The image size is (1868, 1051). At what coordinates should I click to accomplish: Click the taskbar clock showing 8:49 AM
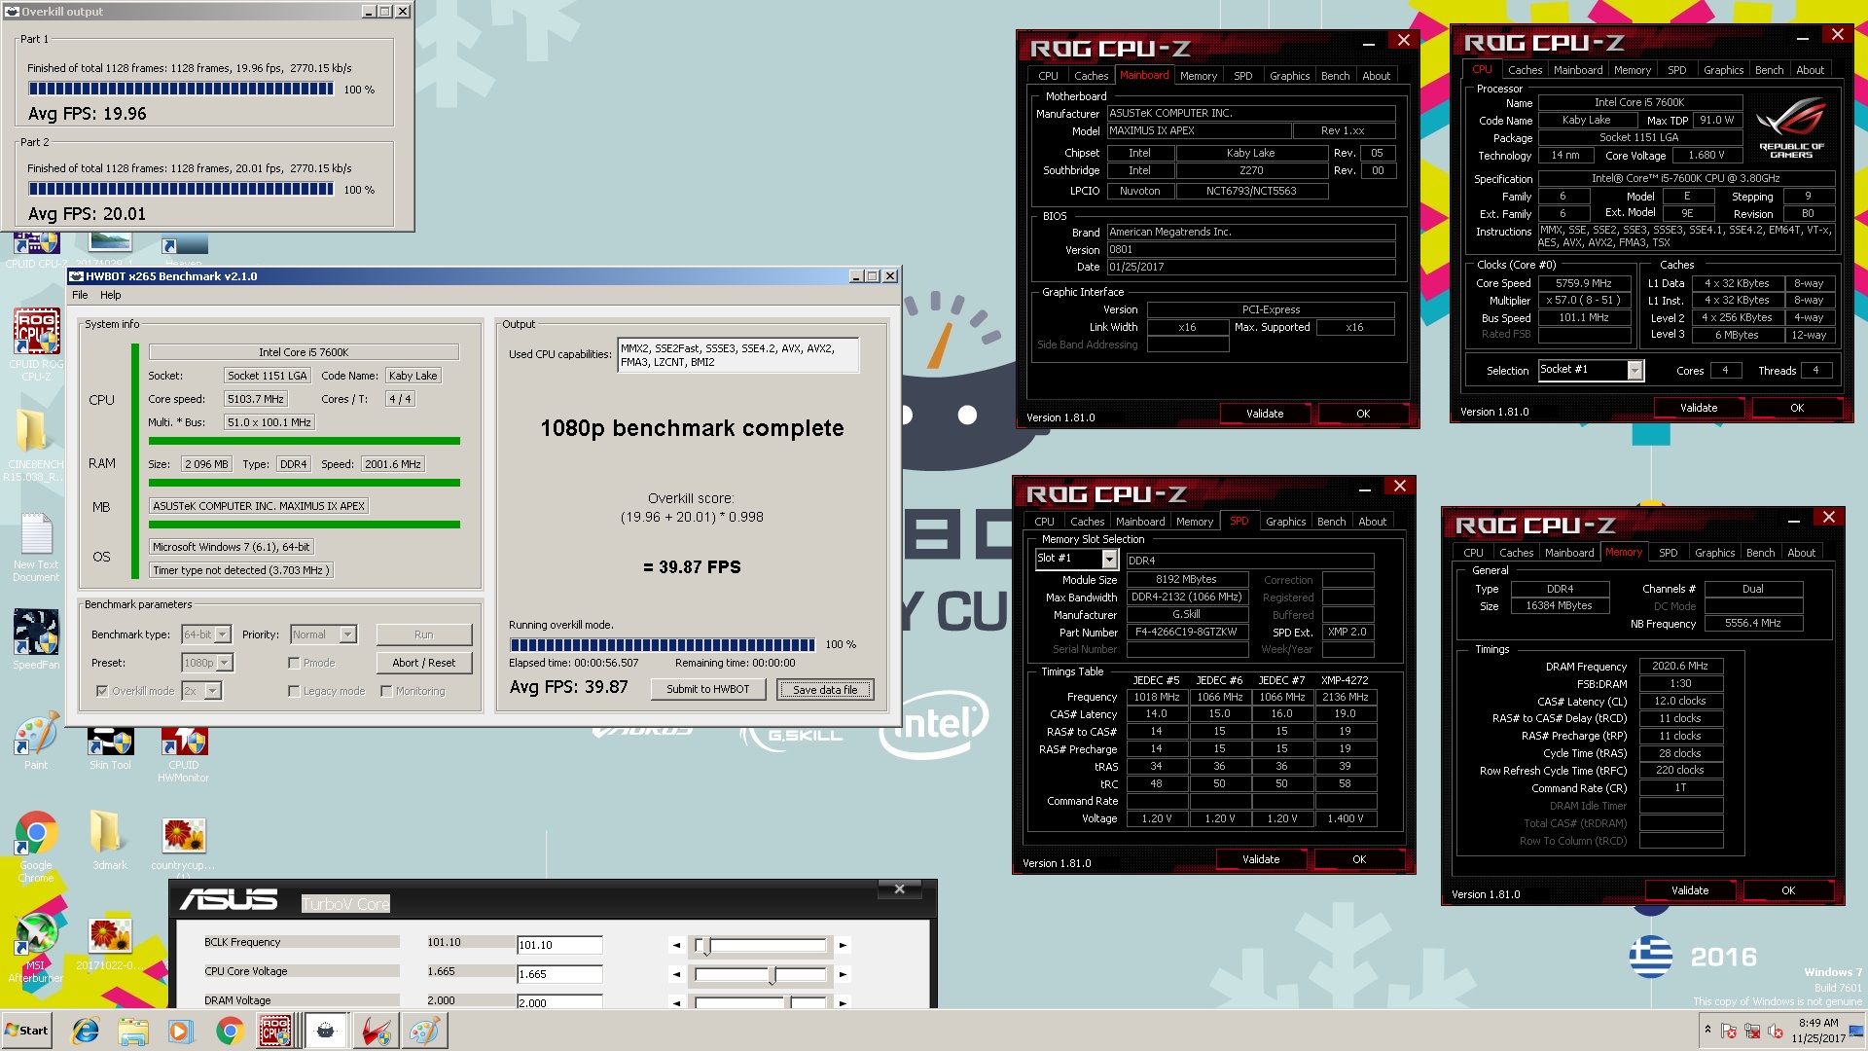(1817, 1031)
